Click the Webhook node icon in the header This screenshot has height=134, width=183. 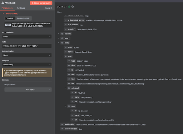coord(3,3)
